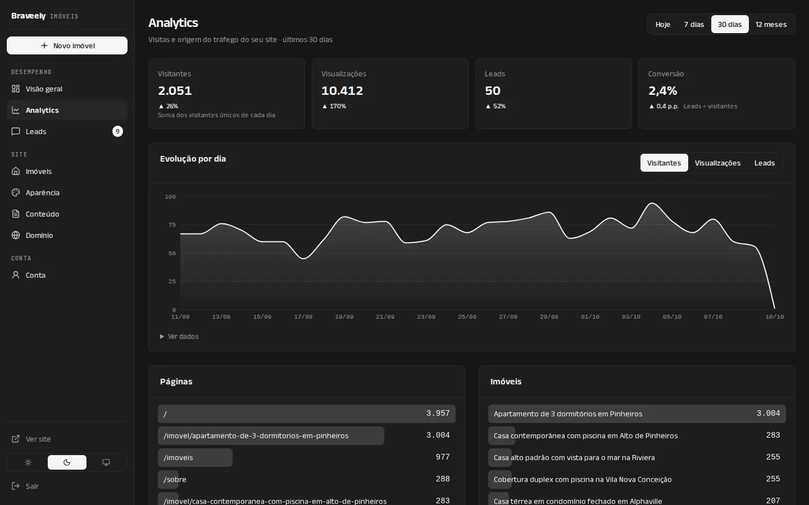Select the Hoje time range tab
This screenshot has width=809, height=505.
[x=663, y=24]
